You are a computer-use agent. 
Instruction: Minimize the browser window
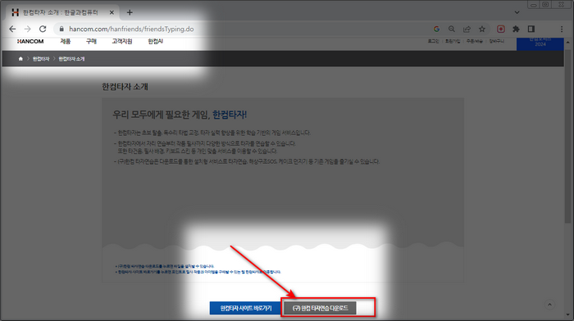point(533,4)
